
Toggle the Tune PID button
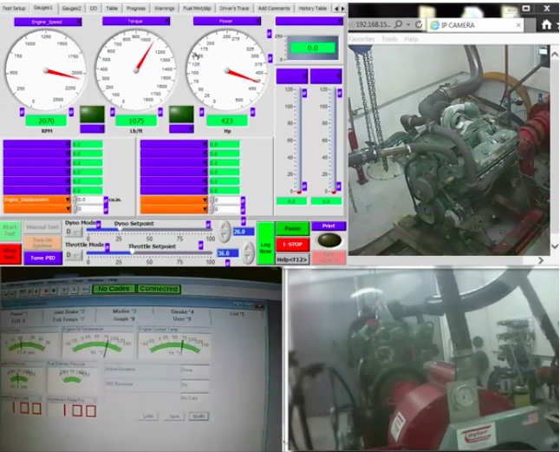(x=42, y=258)
